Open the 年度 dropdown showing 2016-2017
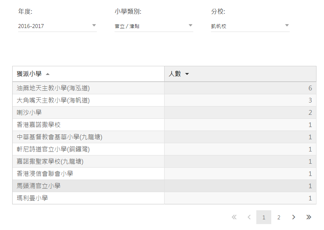The height and width of the screenshot is (230, 324). click(x=57, y=26)
